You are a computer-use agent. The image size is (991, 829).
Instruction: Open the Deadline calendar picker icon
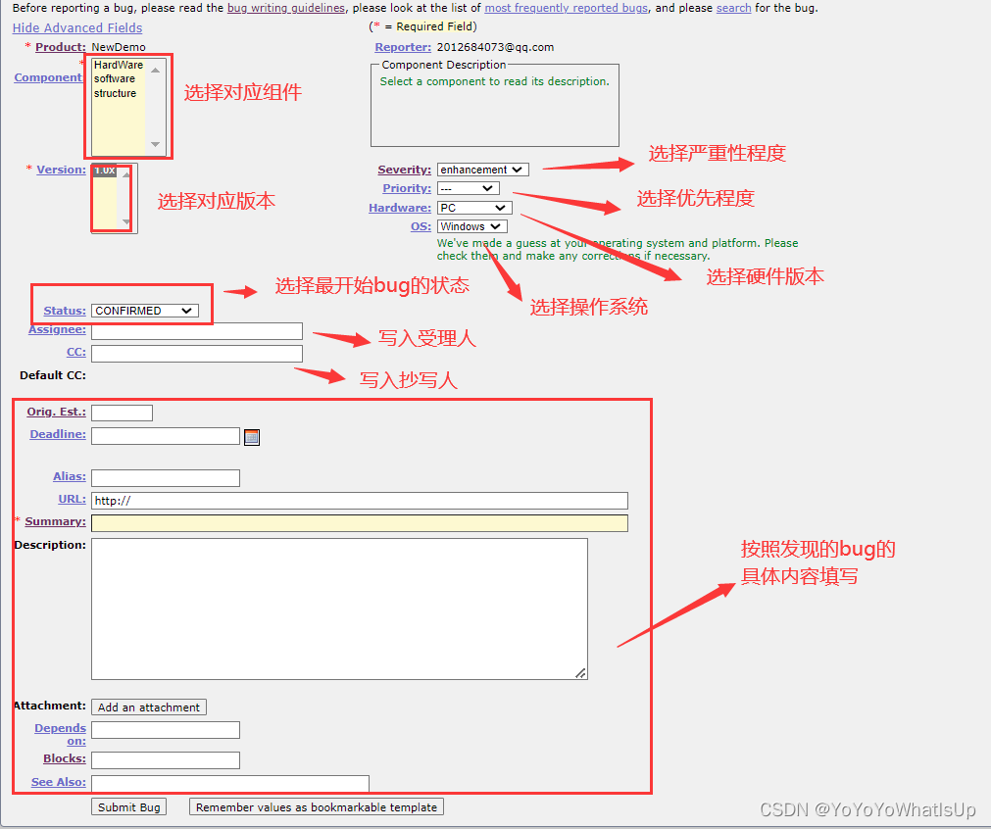tap(252, 437)
